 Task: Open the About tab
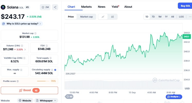[x=128, y=7]
